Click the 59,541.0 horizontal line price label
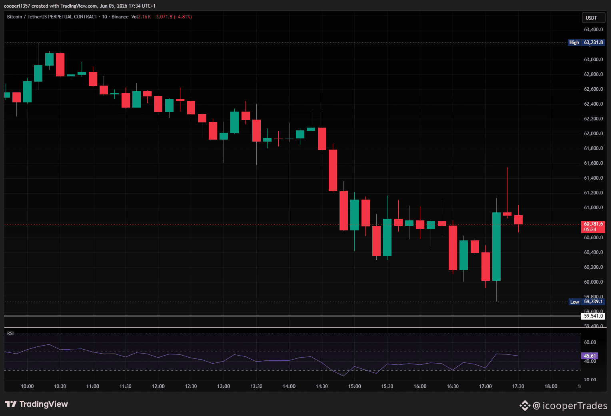 [593, 316]
